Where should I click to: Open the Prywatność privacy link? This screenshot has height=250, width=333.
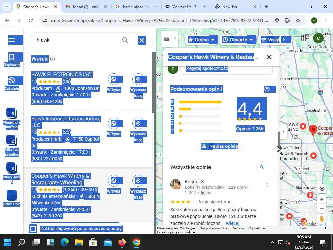click(257, 228)
